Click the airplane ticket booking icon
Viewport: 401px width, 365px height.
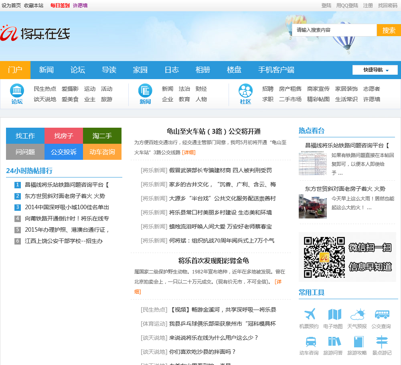pyautogui.click(x=309, y=314)
